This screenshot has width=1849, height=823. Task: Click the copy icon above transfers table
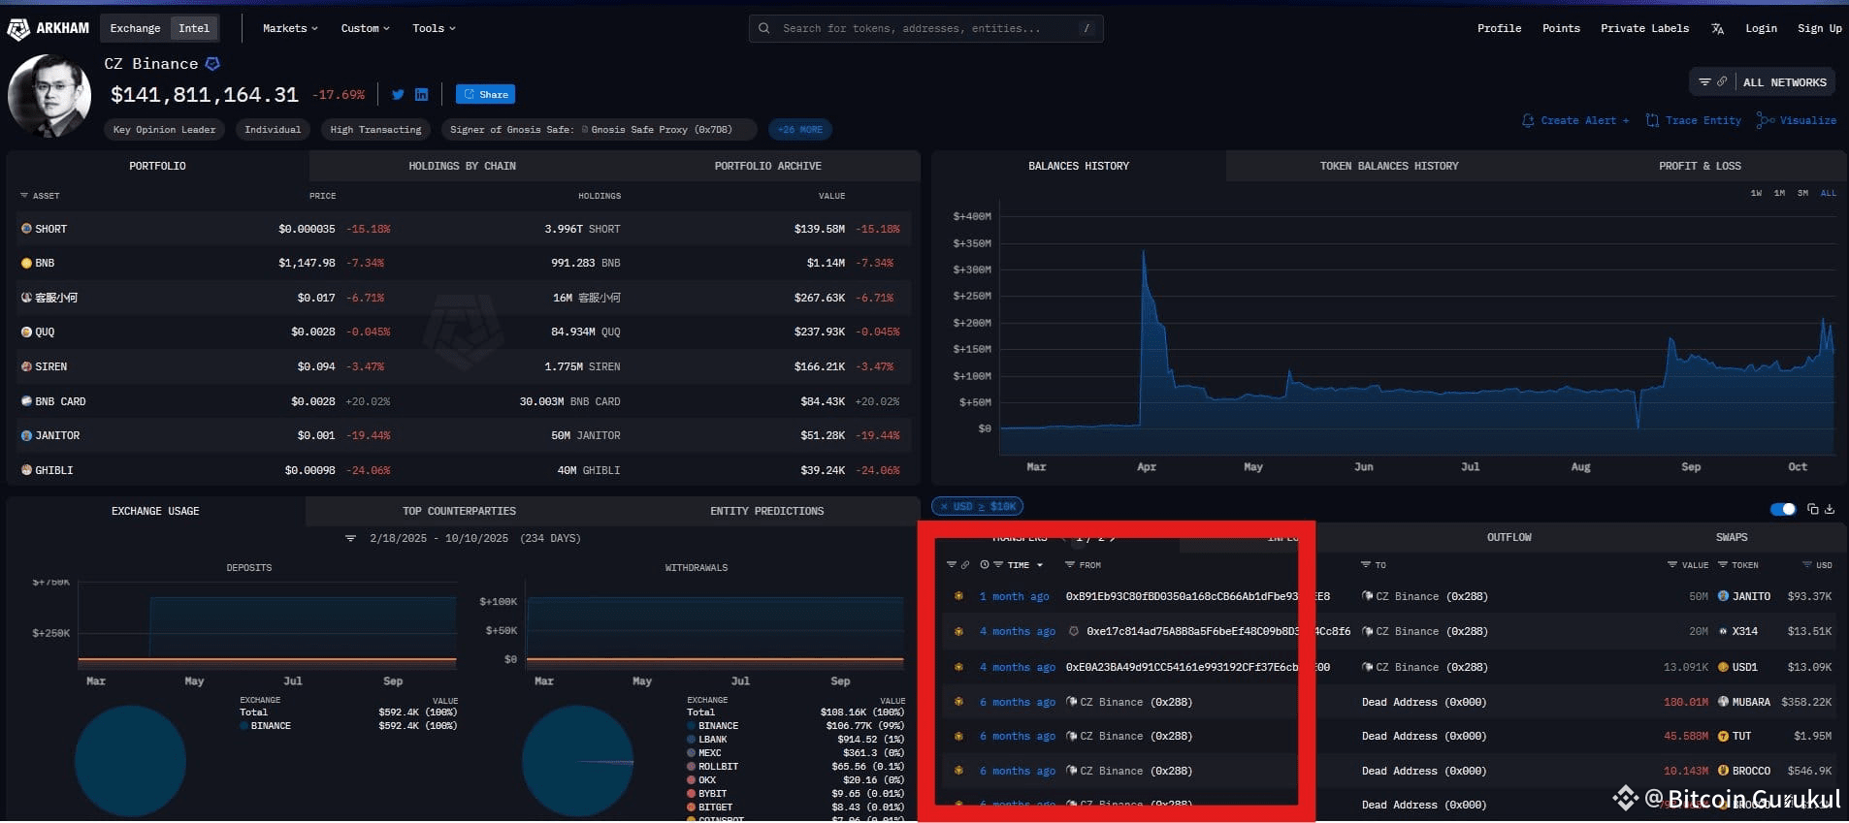coord(1812,509)
